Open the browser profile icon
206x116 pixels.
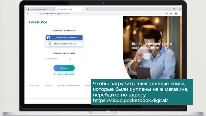176,14
